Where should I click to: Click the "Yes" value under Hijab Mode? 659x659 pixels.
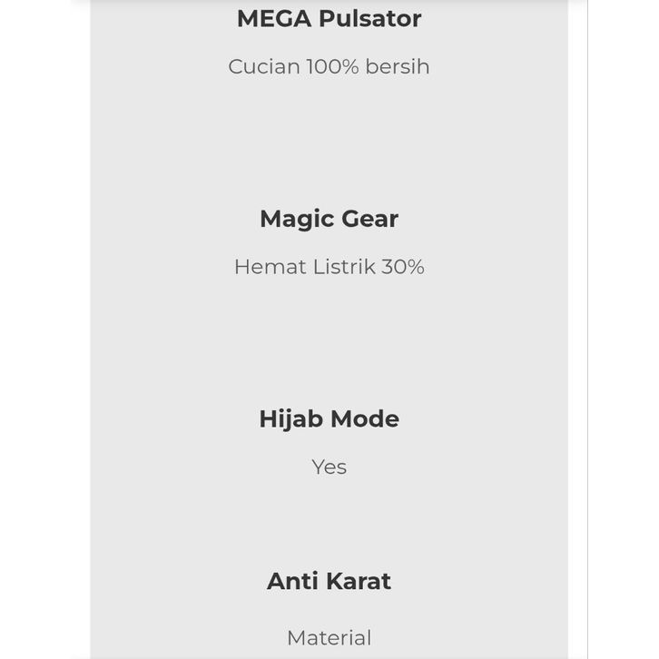329,467
